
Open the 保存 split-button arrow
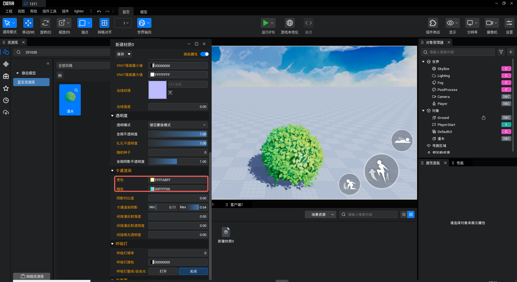point(129,54)
